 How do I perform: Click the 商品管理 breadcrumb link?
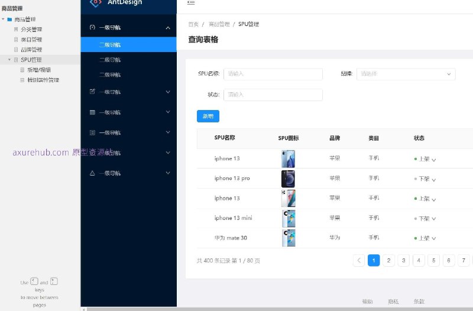219,24
